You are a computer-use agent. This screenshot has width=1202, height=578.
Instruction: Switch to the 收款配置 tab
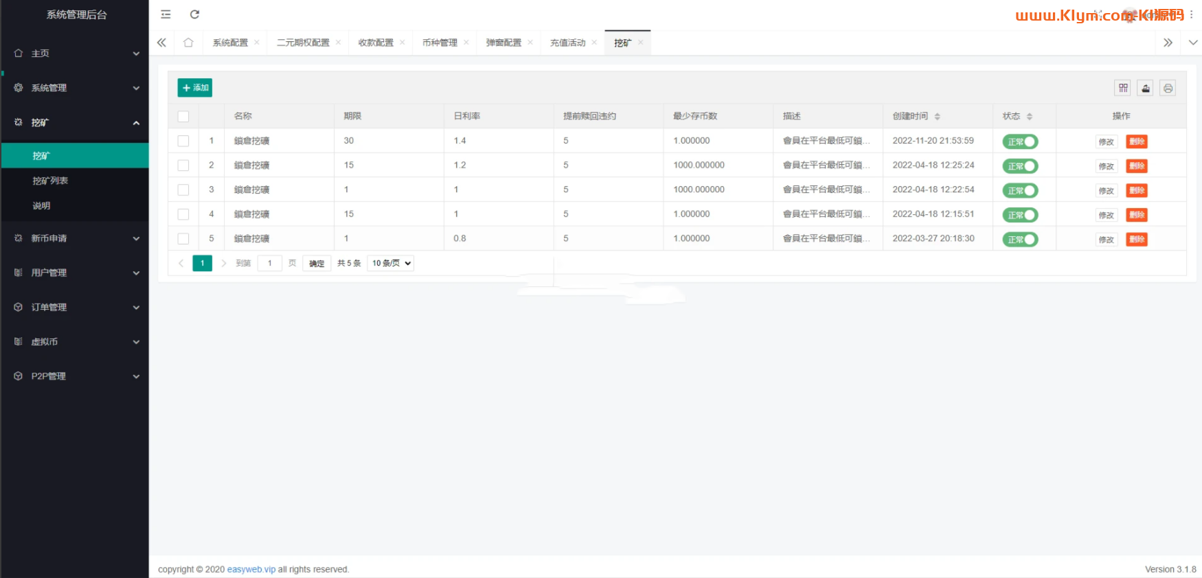coord(376,43)
